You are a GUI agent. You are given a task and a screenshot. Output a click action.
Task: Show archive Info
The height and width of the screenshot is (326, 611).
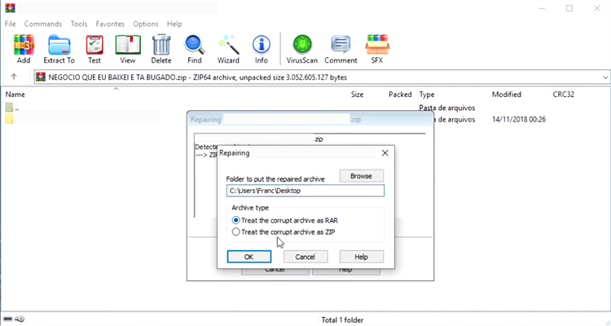pos(261,49)
